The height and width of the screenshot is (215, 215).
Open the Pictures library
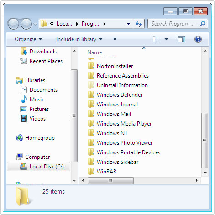tap(35, 109)
